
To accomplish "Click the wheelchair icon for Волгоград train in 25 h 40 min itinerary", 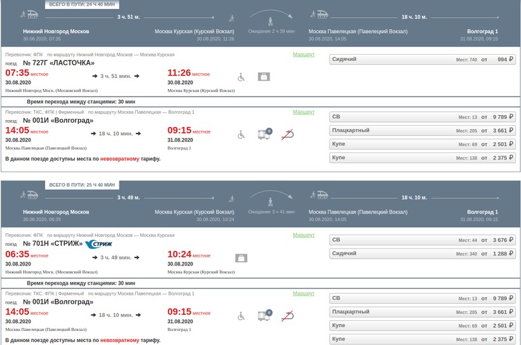I will point(241,315).
